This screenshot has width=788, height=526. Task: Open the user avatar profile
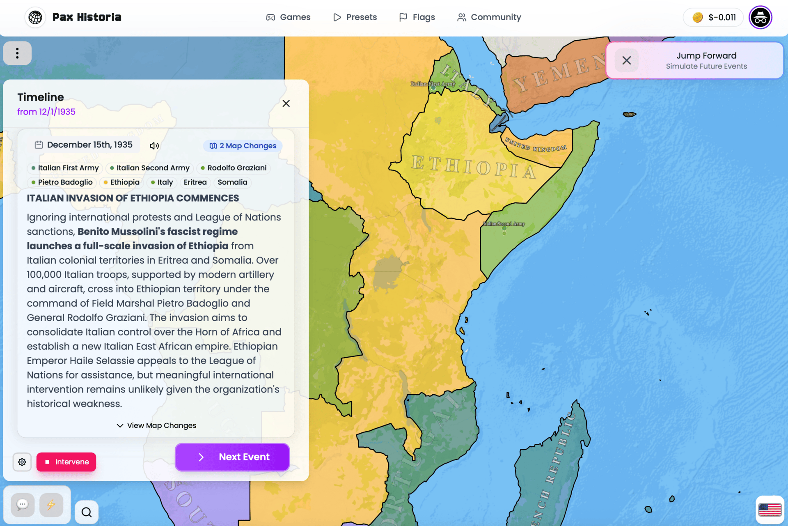(x=760, y=17)
